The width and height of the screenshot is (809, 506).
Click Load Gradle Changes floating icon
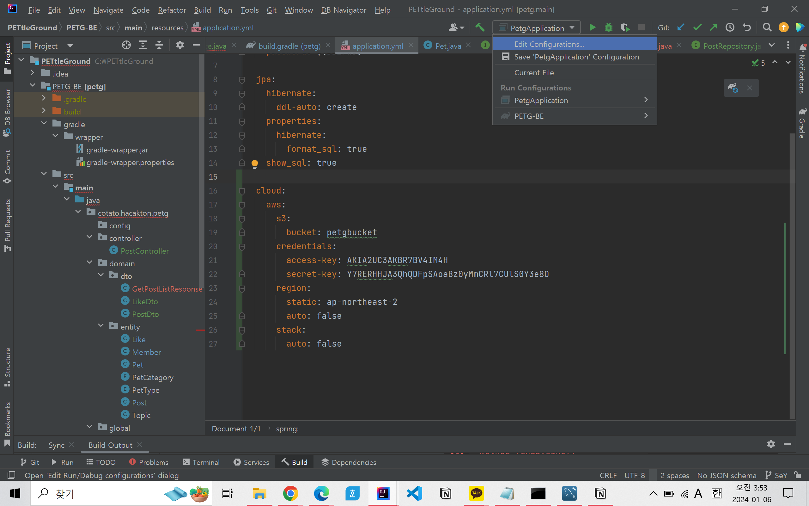point(733,88)
